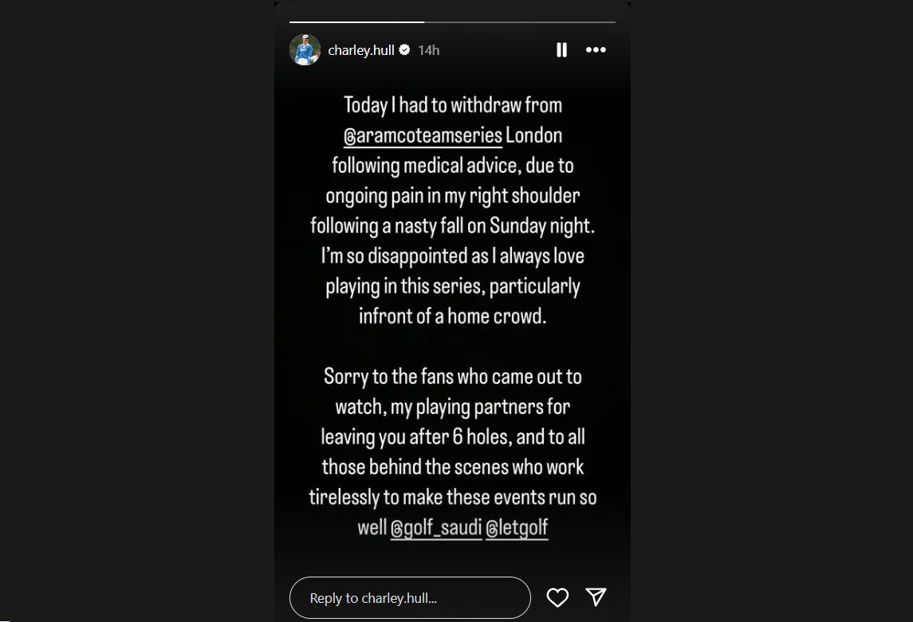Click the unfilled portion of story progress bar
The image size is (913, 622).
click(519, 22)
